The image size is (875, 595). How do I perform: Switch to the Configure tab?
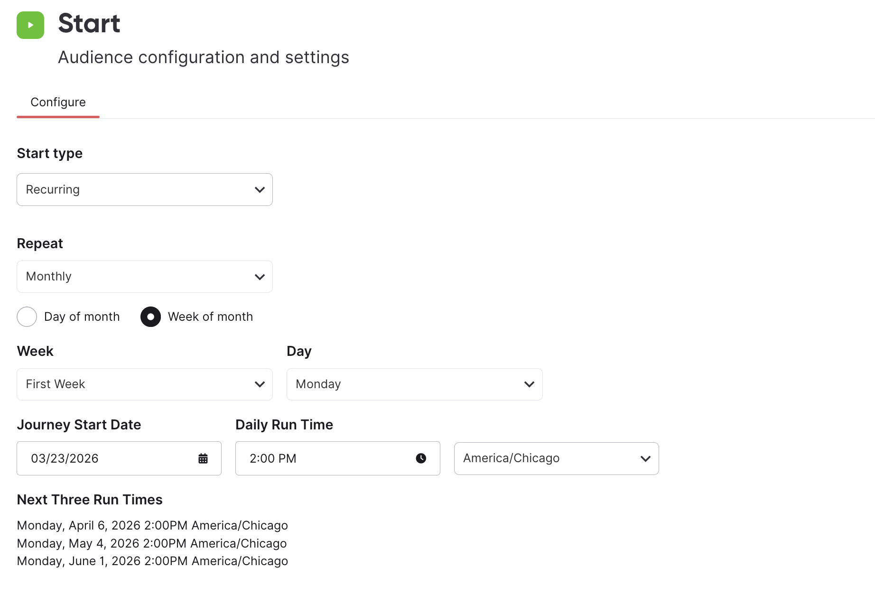tap(58, 102)
